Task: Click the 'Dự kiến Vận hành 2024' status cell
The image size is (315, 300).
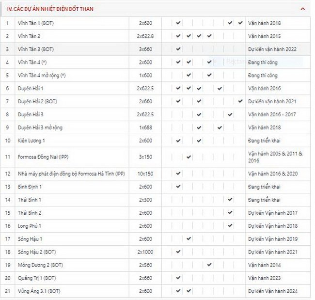Action: (272, 291)
